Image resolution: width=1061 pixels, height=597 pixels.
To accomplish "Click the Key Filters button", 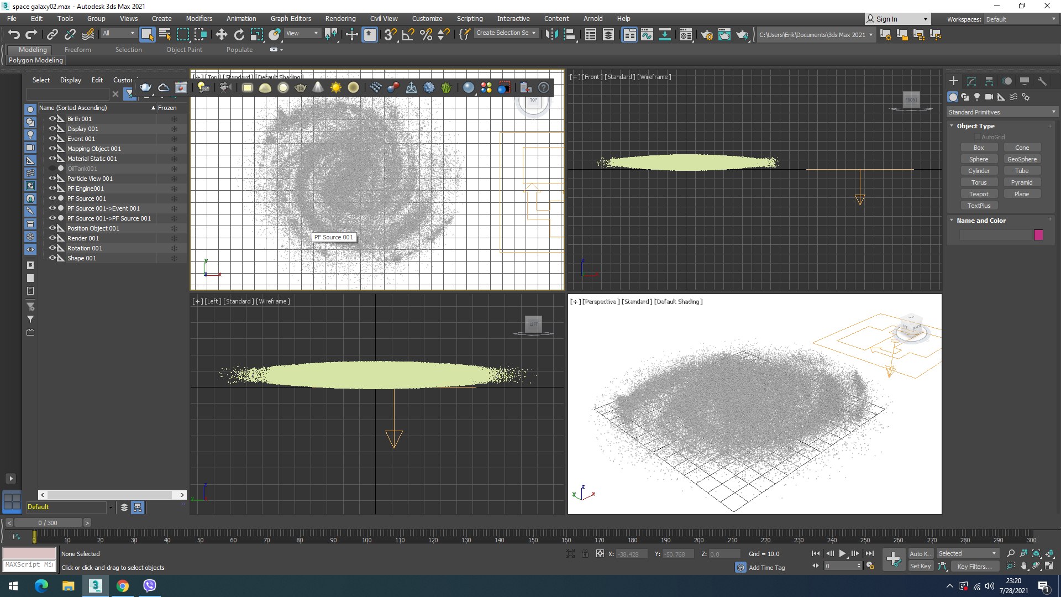I will pos(975,566).
